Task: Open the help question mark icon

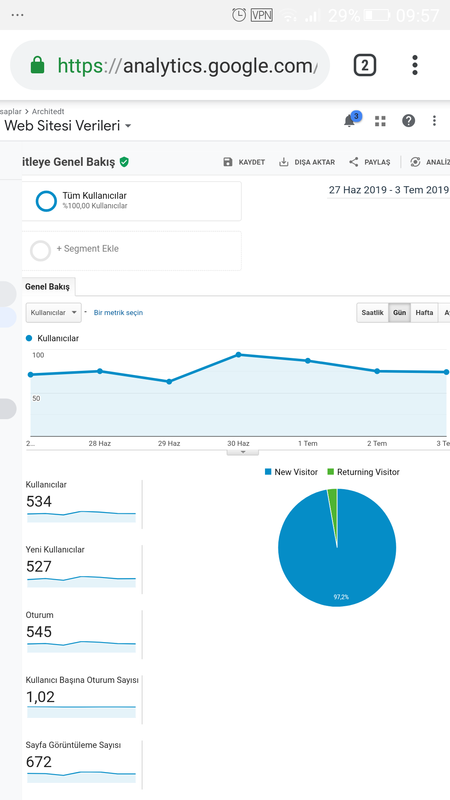Action: pos(408,121)
